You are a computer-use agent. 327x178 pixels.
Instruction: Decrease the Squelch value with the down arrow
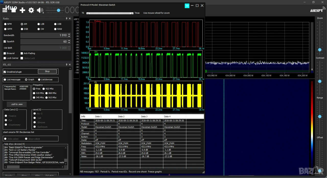coord(69,43)
